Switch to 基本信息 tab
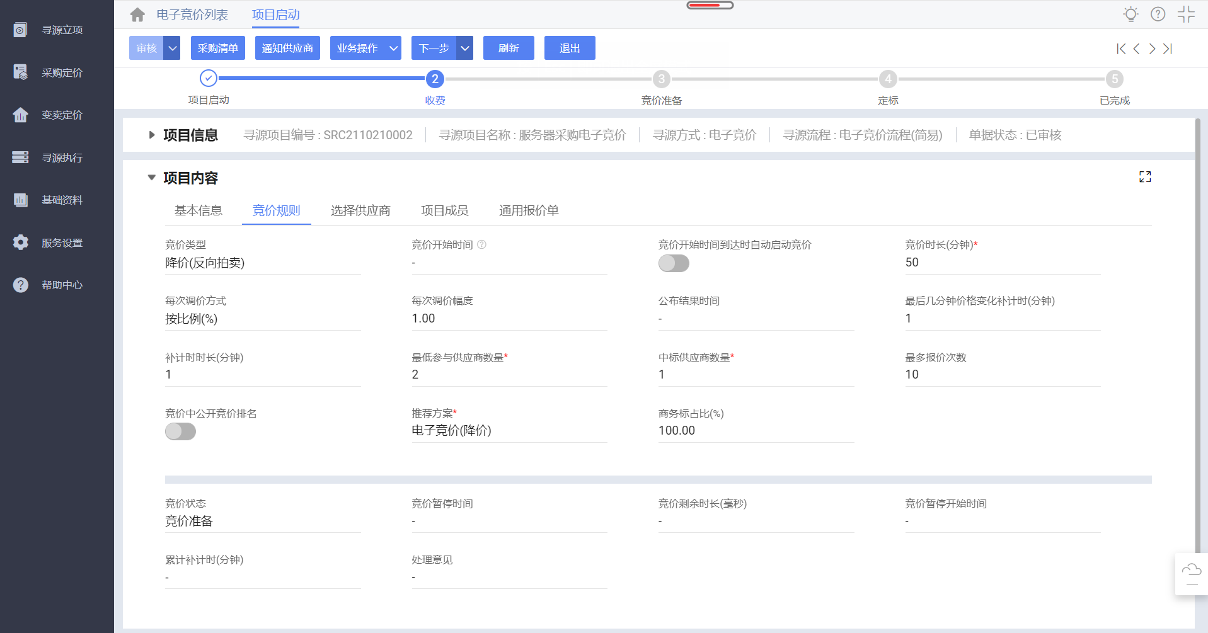 pyautogui.click(x=198, y=210)
